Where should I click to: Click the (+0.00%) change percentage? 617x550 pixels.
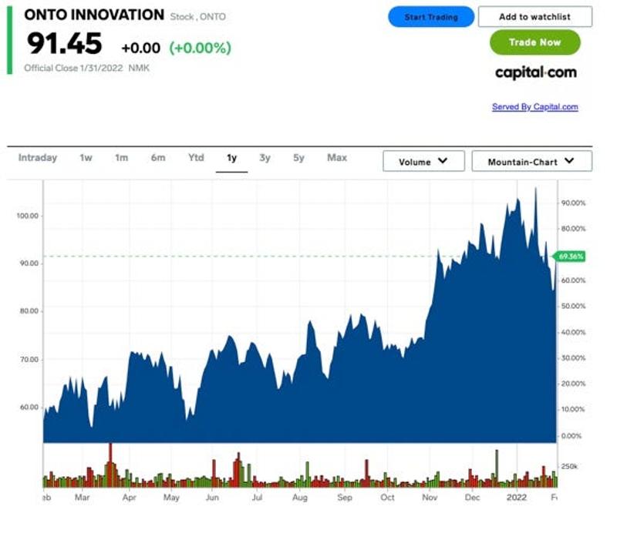coord(200,48)
